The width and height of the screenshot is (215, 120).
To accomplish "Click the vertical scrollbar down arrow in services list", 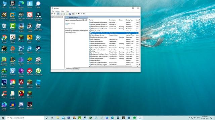I will (139, 65).
